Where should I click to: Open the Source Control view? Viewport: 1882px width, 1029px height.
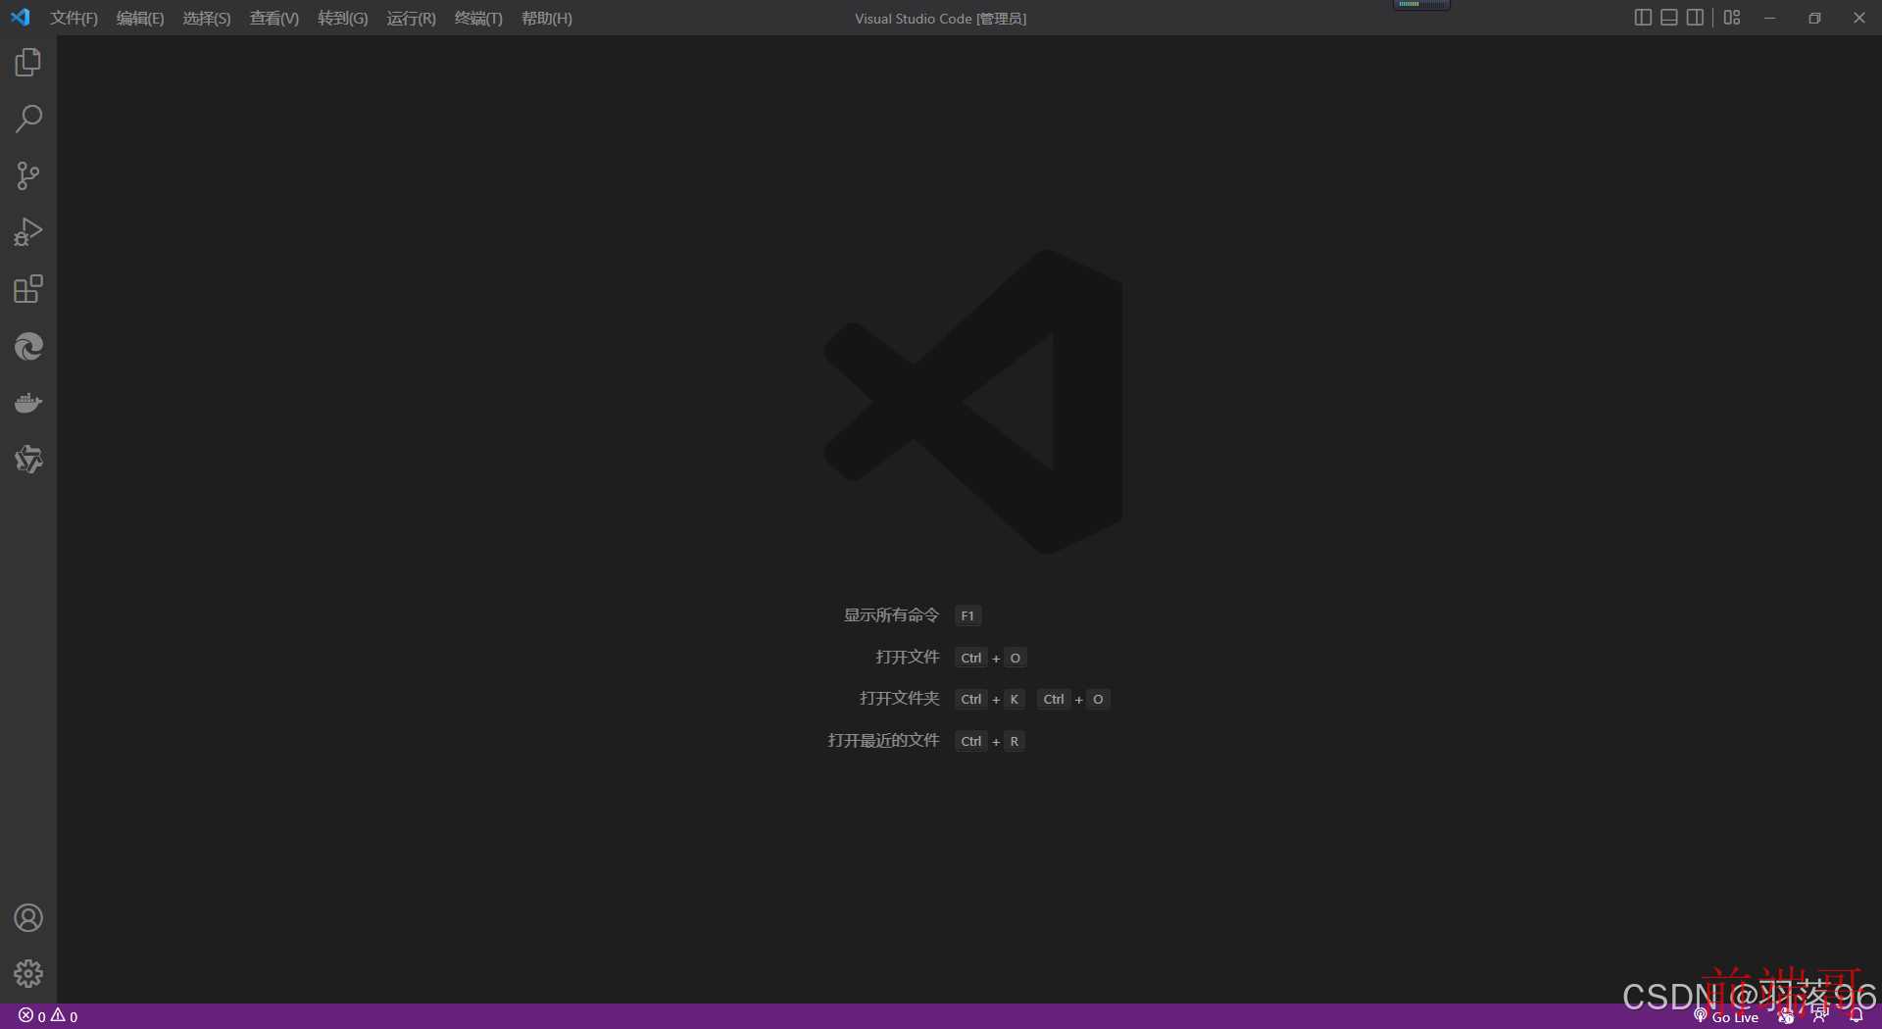28,176
